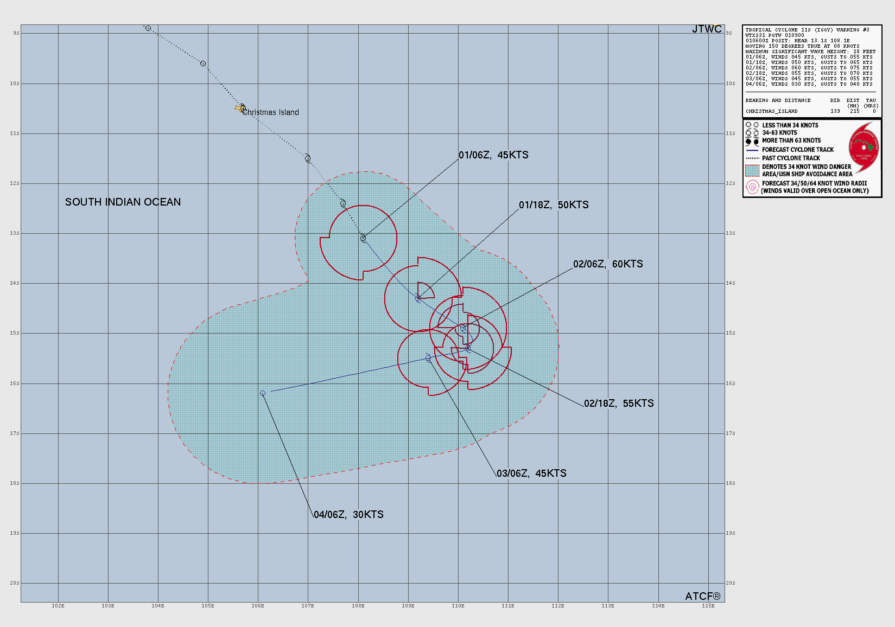Select the 03/06Z forecast position marker
The image size is (895, 627).
pyautogui.click(x=428, y=358)
